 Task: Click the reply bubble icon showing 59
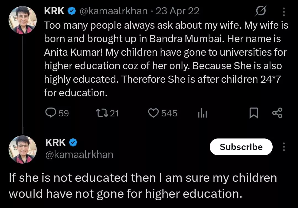pyautogui.click(x=50, y=113)
